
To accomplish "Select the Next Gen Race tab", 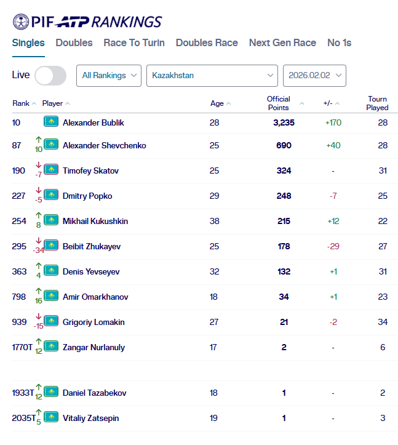I will pos(282,43).
